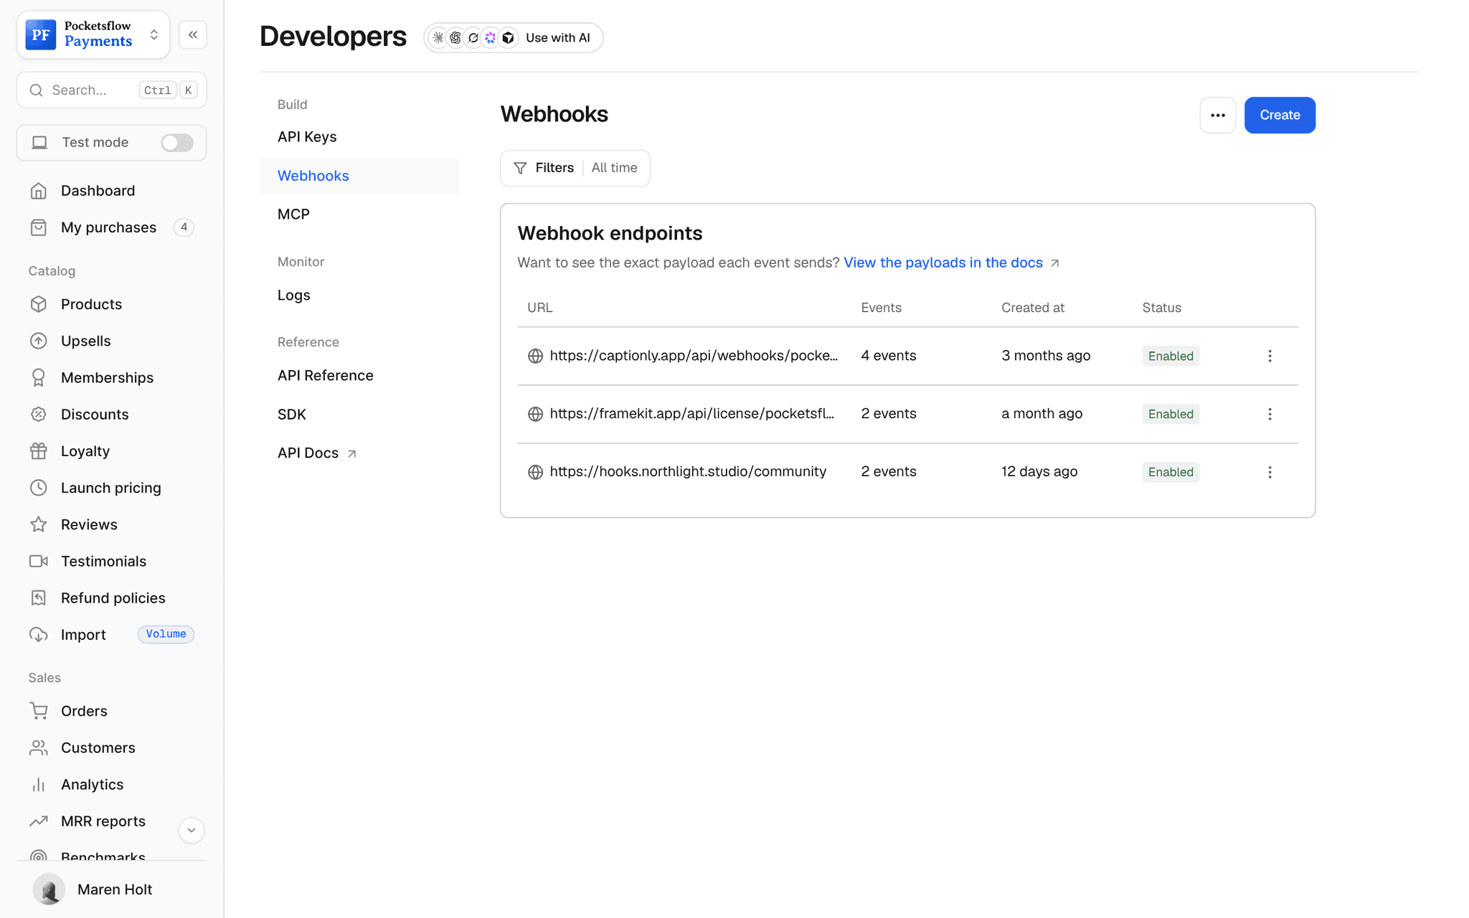
Task: Open the Refund policies receipt icon
Action: pyautogui.click(x=39, y=597)
